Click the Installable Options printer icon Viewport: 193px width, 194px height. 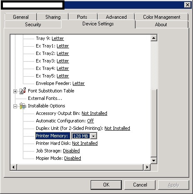click(x=23, y=106)
